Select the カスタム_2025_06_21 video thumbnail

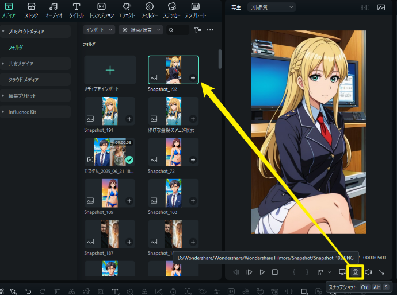click(x=110, y=152)
